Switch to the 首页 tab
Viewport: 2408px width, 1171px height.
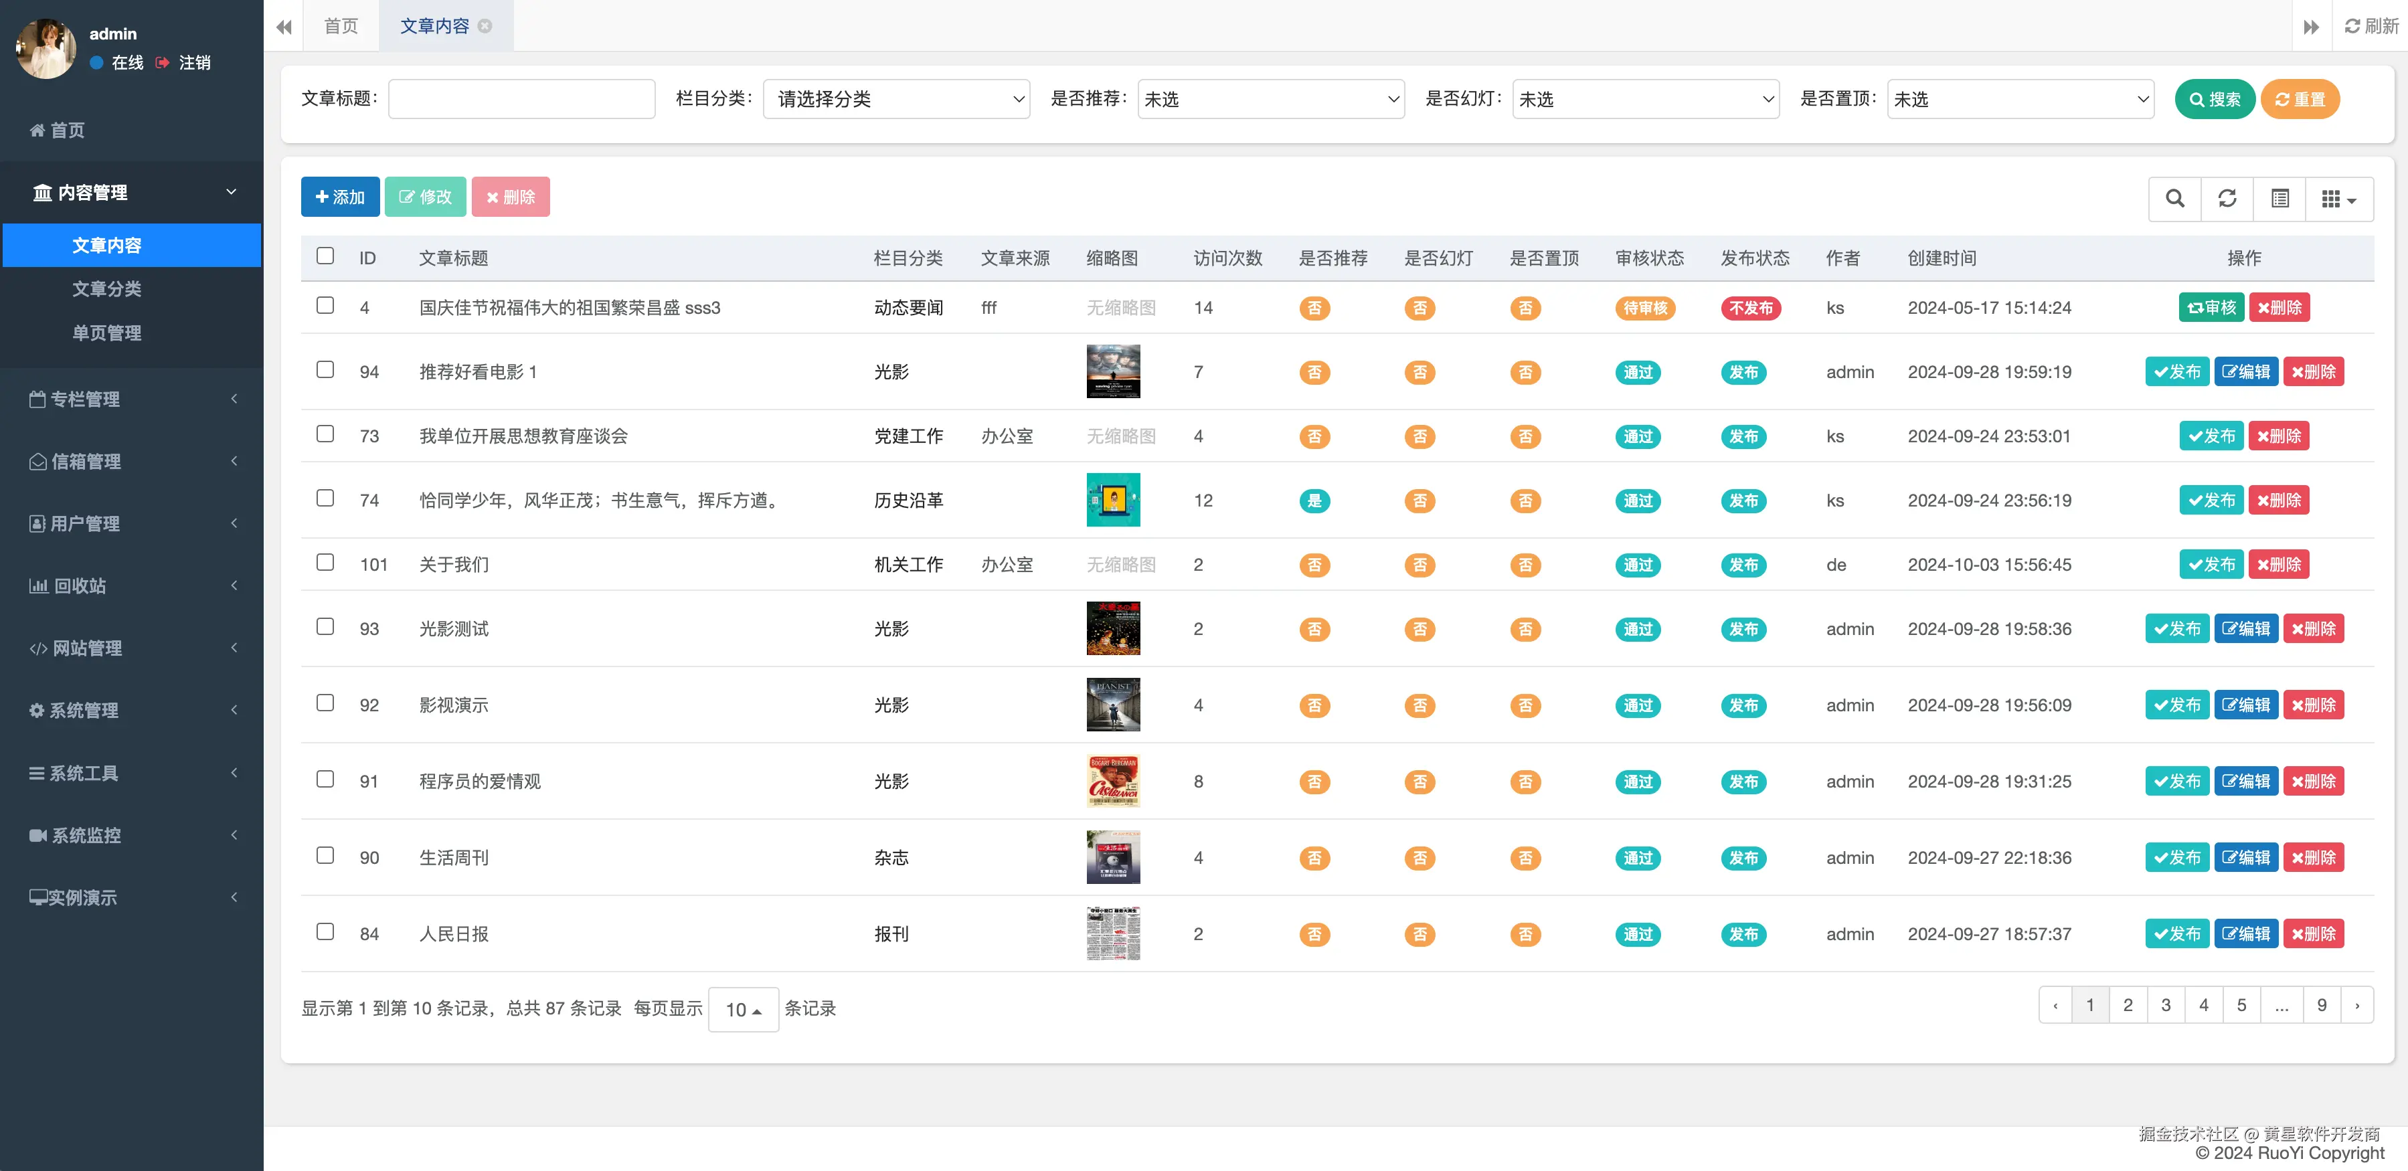[x=341, y=26]
